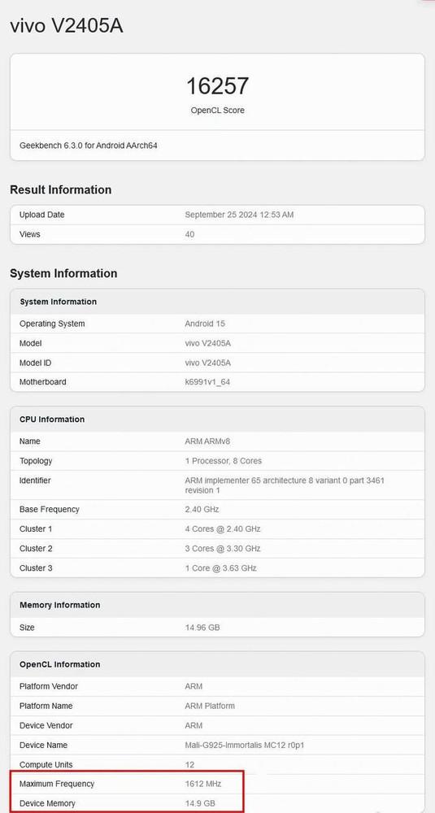This screenshot has height=813, width=435.
Task: Select the Operating System value Android 15
Action: (x=205, y=324)
